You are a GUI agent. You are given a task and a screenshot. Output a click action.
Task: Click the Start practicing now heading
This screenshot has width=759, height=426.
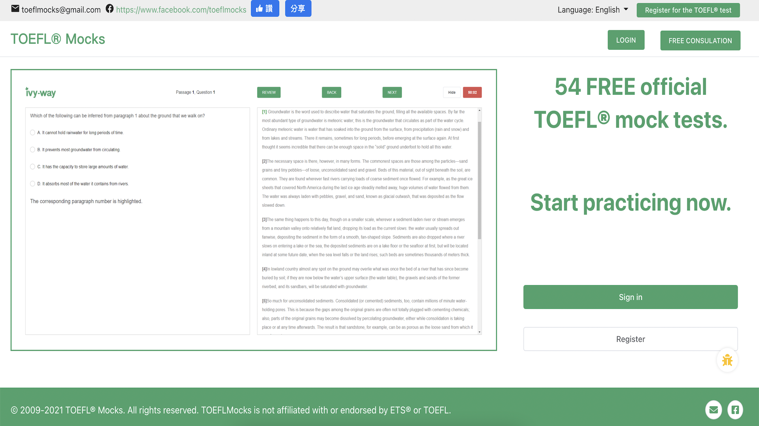[631, 203]
